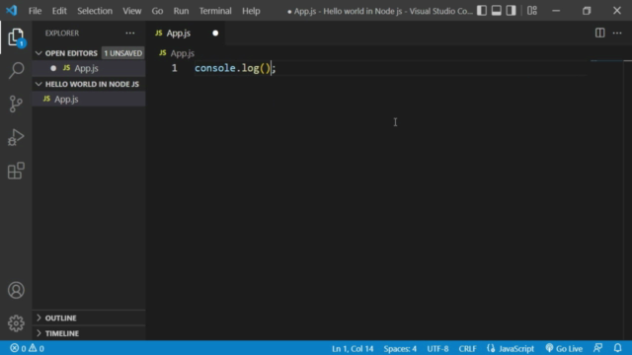The width and height of the screenshot is (632, 355).
Task: Toggle Panel layout icon in title bar
Action: point(496,11)
